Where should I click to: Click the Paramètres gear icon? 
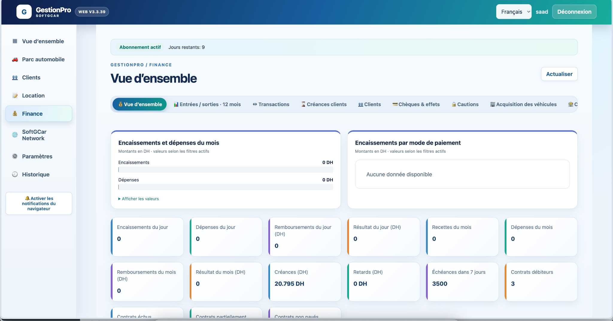(15, 156)
